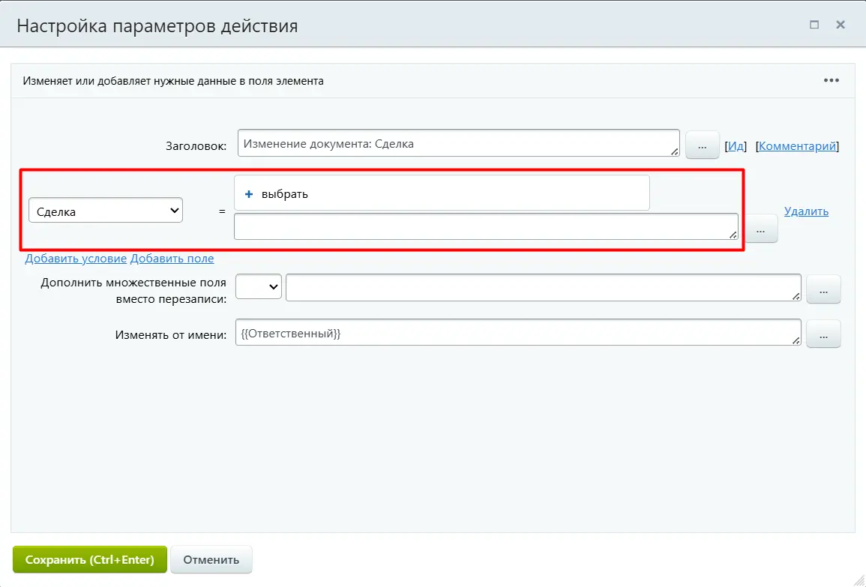The height and width of the screenshot is (587, 866).
Task: Click the empty text area below выбрать
Action: [x=486, y=226]
